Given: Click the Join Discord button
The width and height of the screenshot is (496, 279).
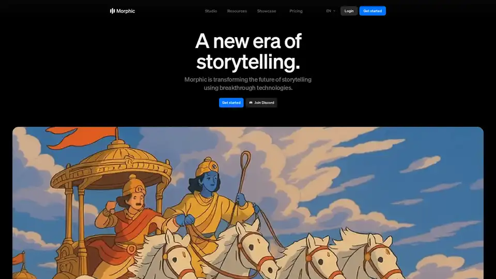Looking at the screenshot, I should [x=261, y=102].
